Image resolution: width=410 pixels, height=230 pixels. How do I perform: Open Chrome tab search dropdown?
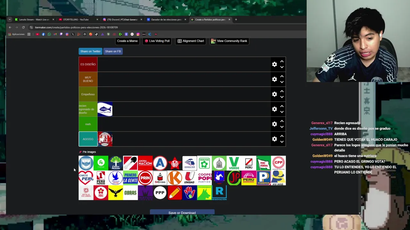click(x=10, y=19)
